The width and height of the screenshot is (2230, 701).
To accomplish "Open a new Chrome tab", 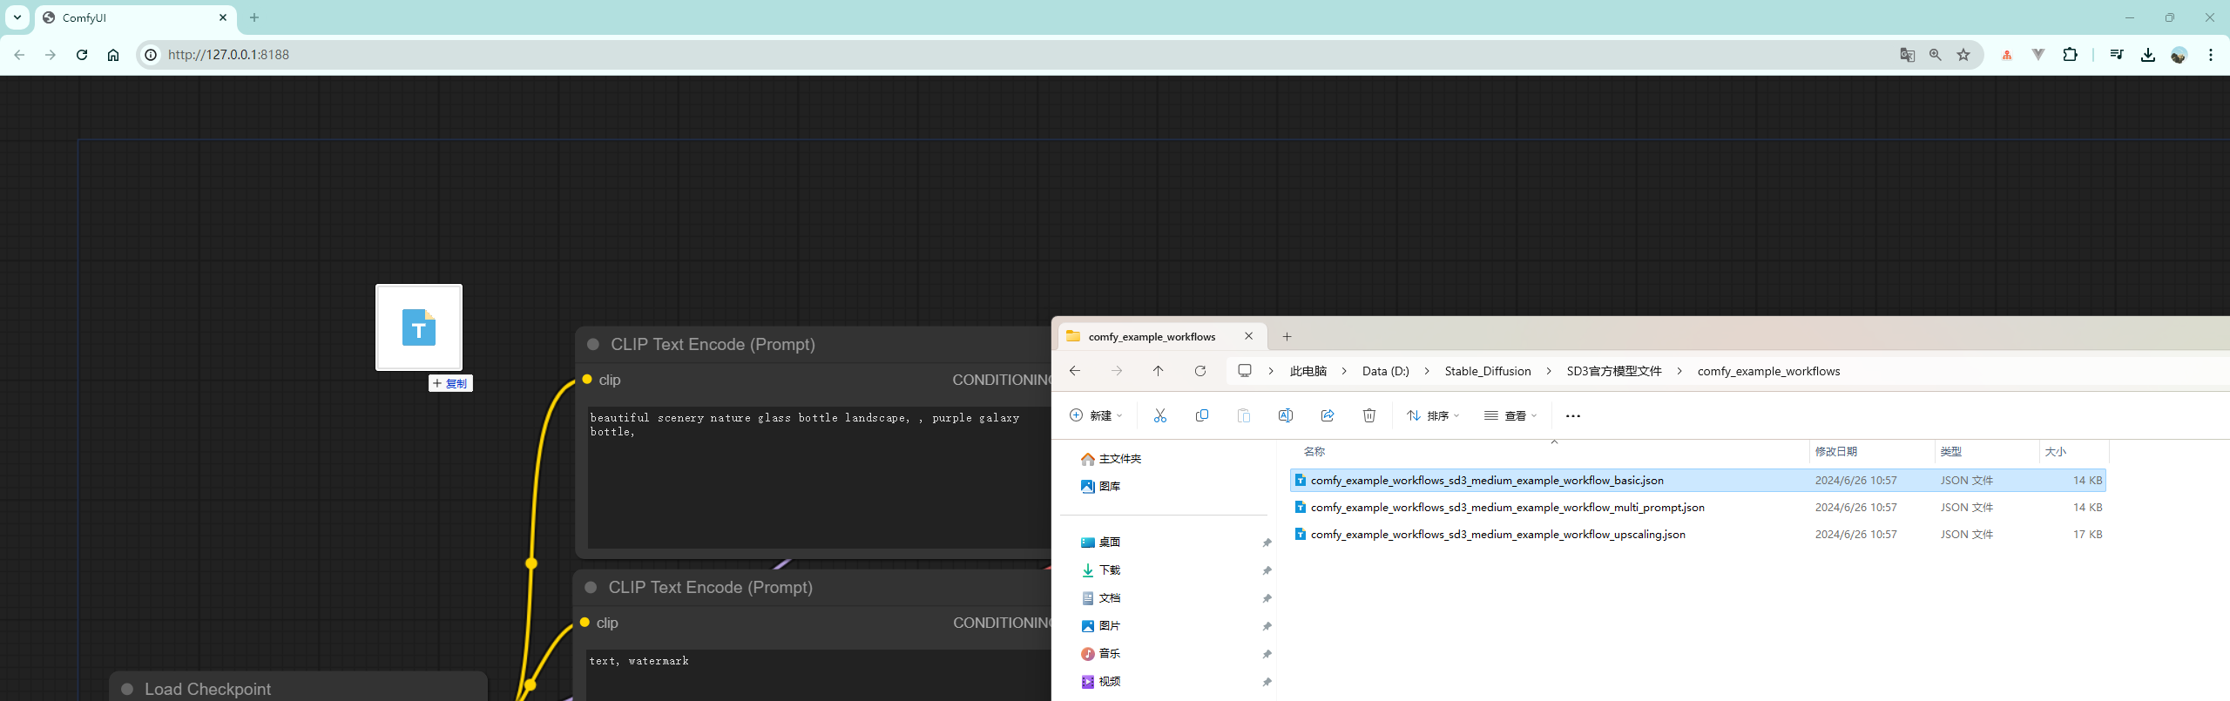I will (254, 17).
